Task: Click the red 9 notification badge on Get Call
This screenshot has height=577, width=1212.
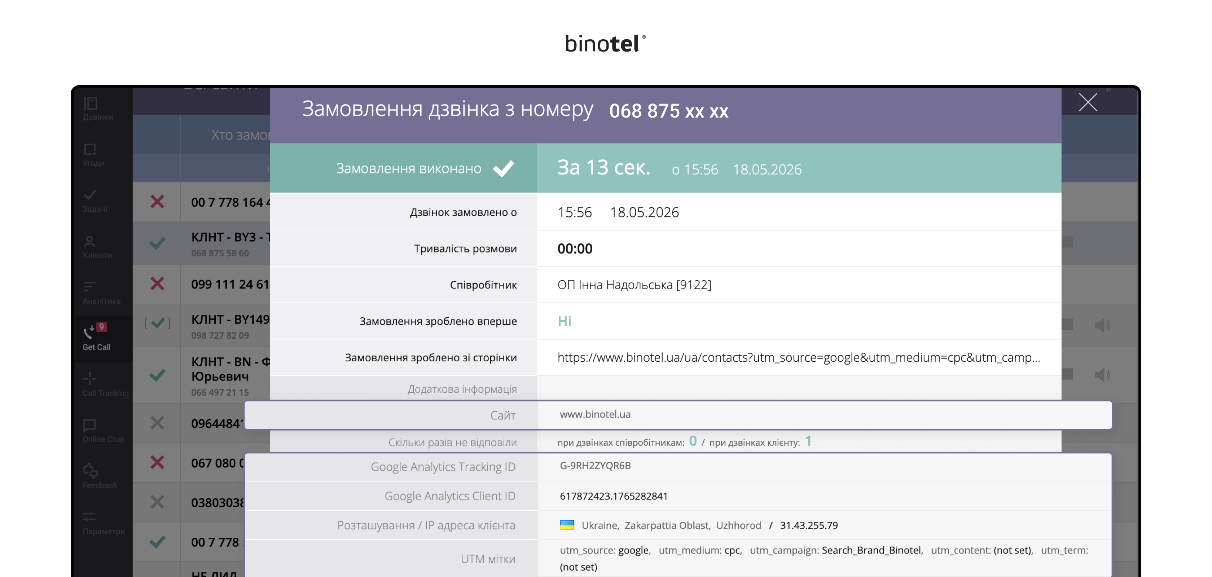Action: (101, 327)
